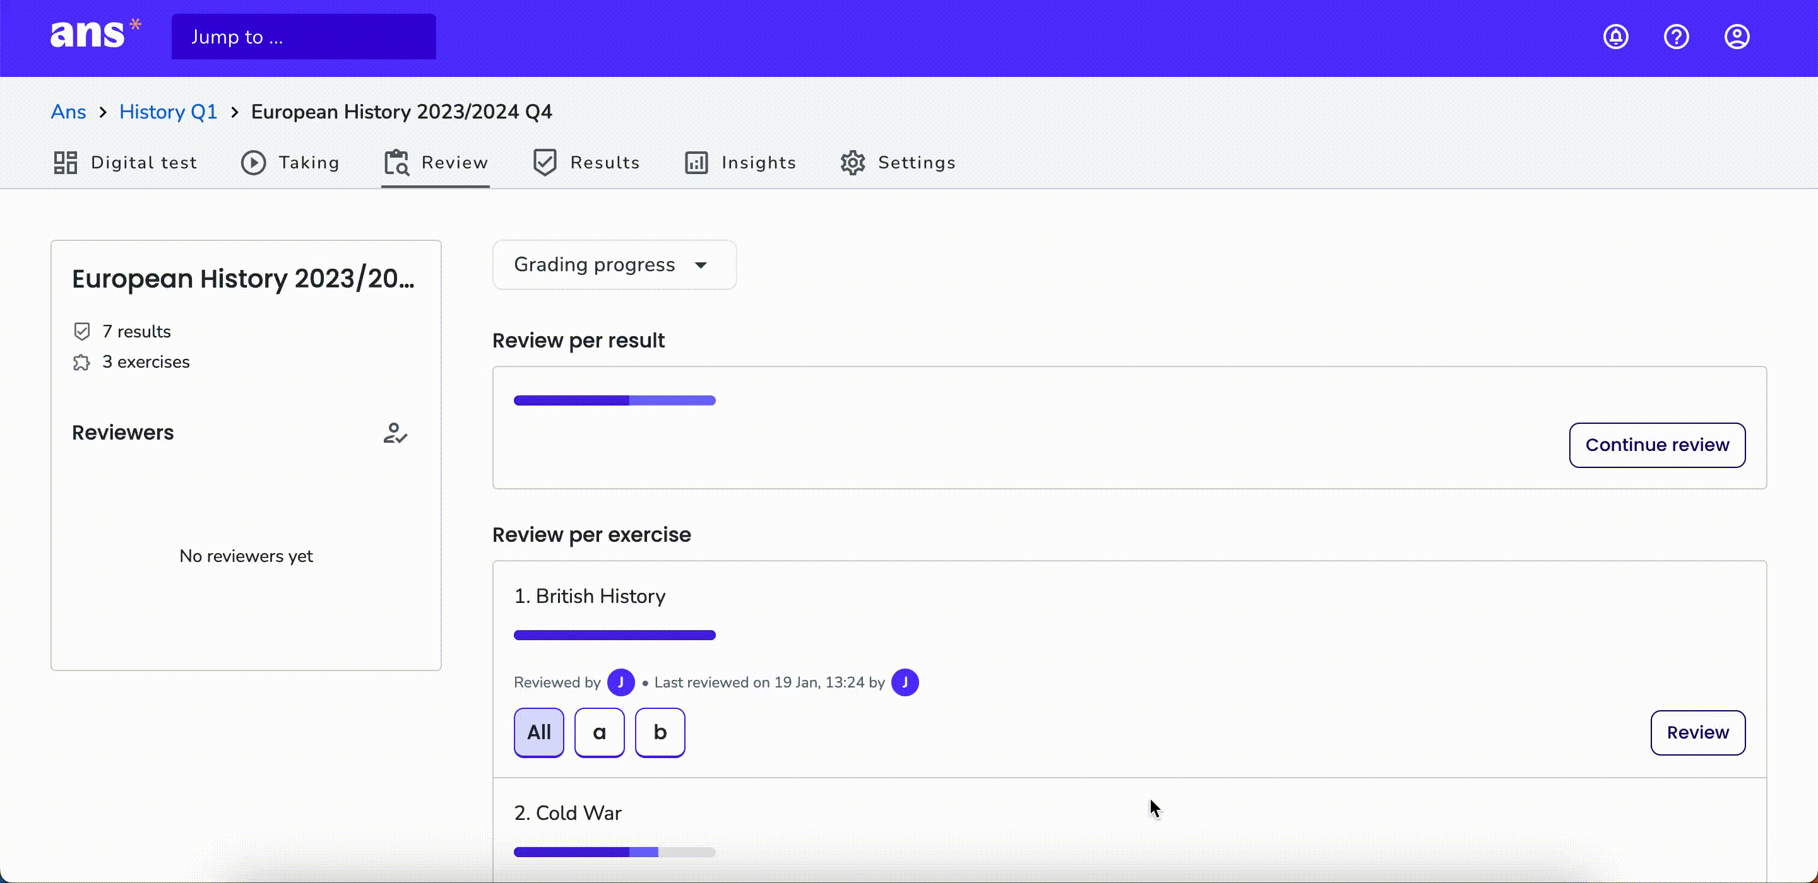Click the Review per result heading
The height and width of the screenshot is (883, 1818).
[578, 341]
